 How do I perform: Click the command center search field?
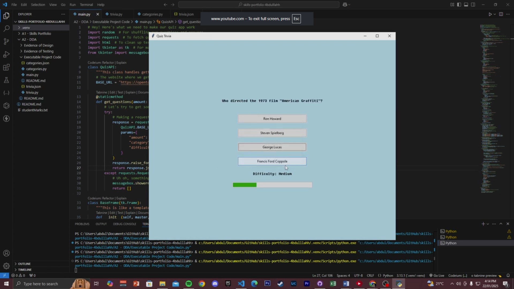coord(259,5)
